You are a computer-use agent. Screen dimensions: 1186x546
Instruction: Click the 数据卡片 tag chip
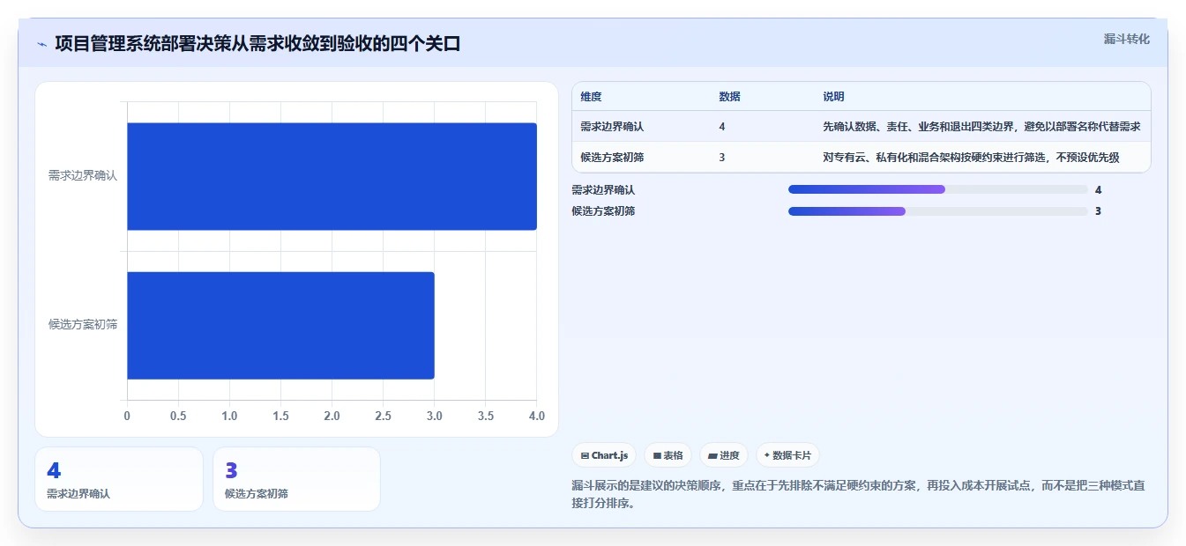(x=787, y=455)
